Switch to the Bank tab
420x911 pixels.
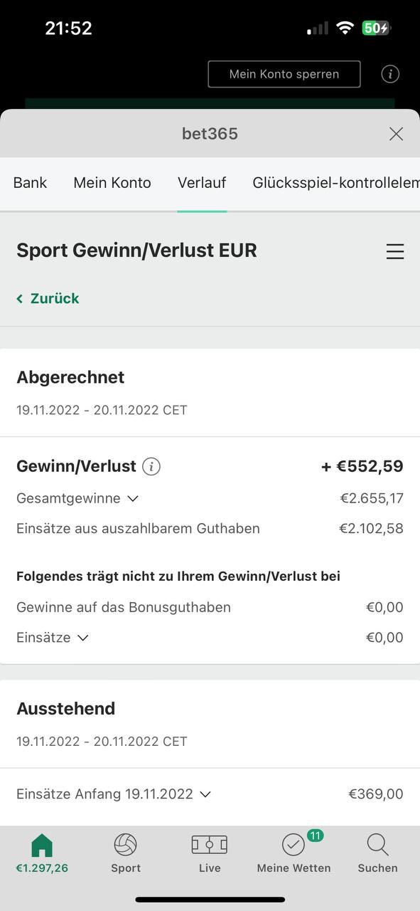tap(30, 183)
